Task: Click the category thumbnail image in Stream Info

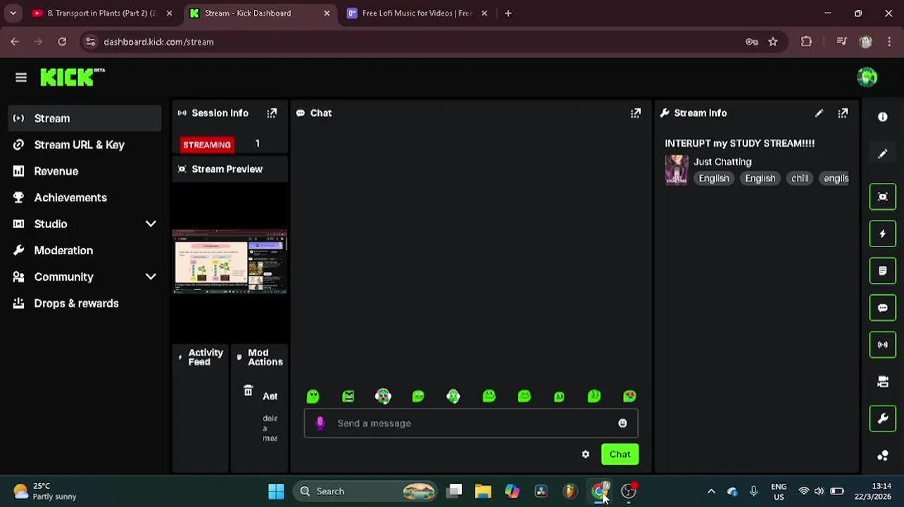Action: [676, 170]
